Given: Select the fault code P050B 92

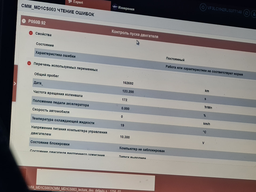Looking at the screenshot, I should coord(37,22).
